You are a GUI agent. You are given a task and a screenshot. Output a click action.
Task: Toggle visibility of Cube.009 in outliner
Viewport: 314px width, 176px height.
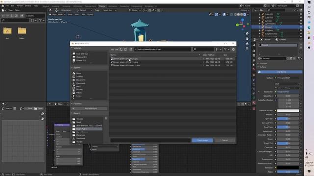[301, 14]
